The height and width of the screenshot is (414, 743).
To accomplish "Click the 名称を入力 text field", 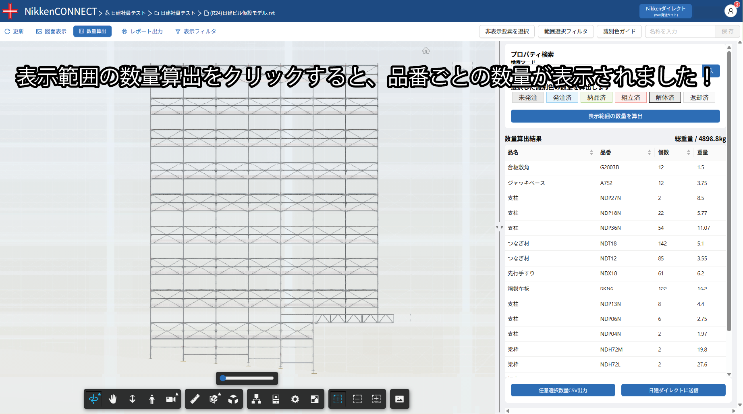I will pos(680,31).
